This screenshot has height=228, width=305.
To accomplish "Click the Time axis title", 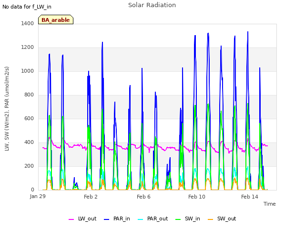I will tap(270, 204).
